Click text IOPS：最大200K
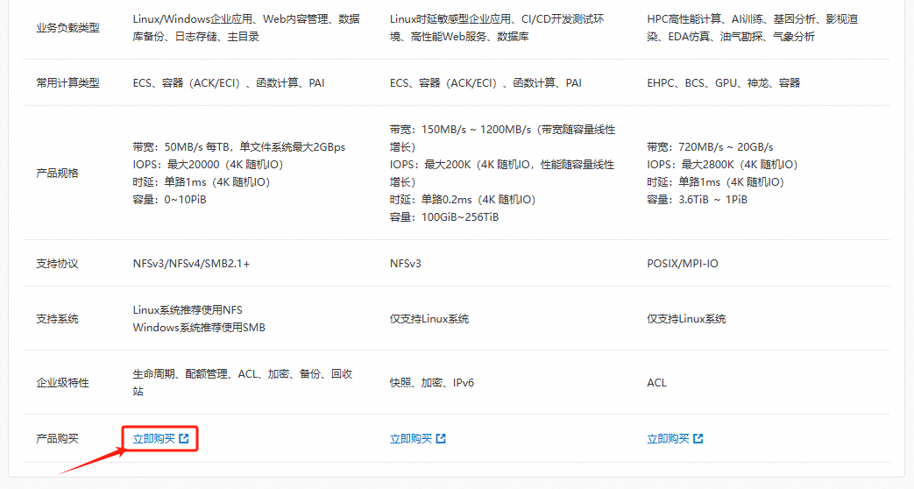The width and height of the screenshot is (914, 489). click(430, 165)
